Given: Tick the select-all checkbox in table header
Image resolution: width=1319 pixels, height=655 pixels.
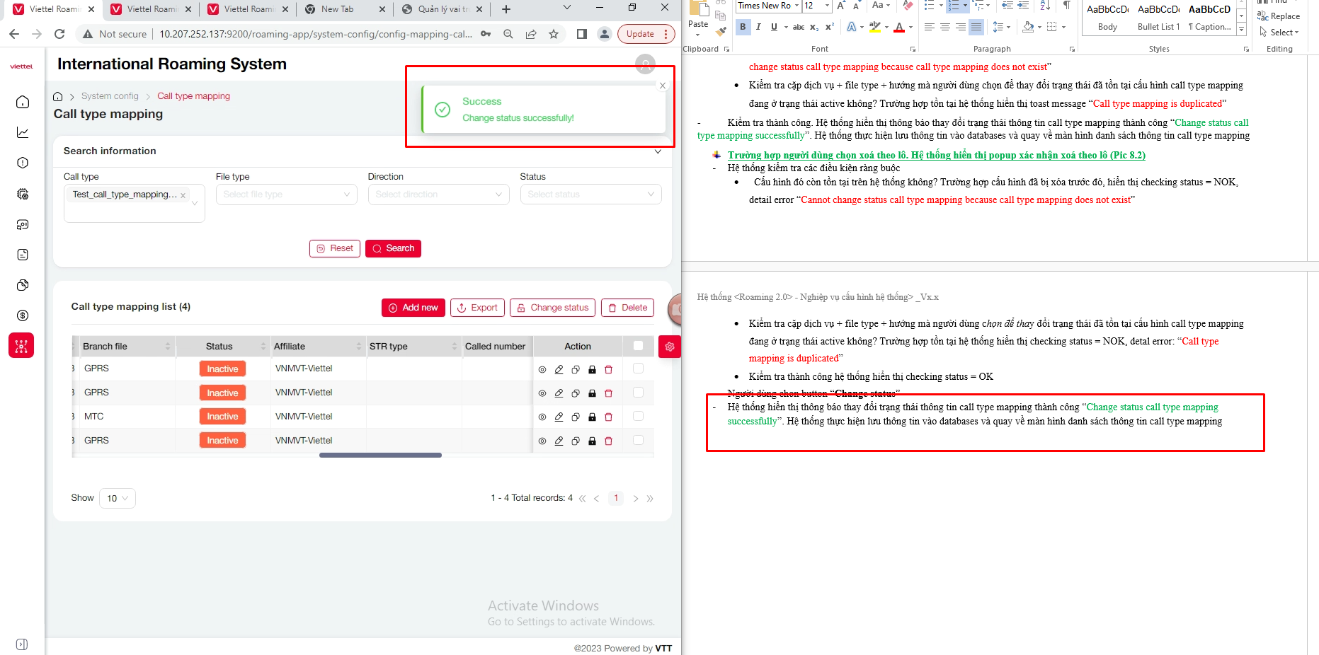Looking at the screenshot, I should click(638, 346).
